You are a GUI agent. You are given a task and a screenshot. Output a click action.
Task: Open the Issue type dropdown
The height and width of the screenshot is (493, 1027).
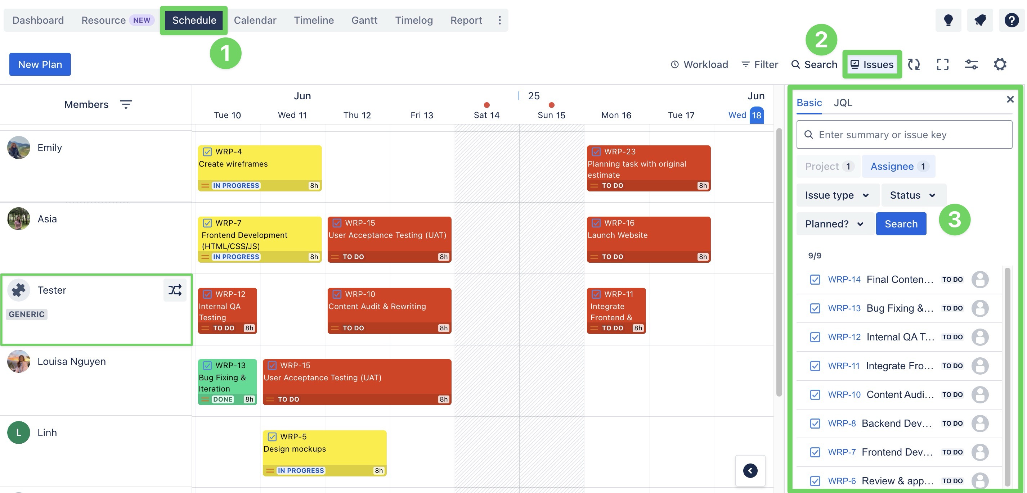point(837,195)
